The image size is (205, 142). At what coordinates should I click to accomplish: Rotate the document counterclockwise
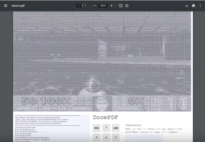pyautogui.click(x=127, y=6)
